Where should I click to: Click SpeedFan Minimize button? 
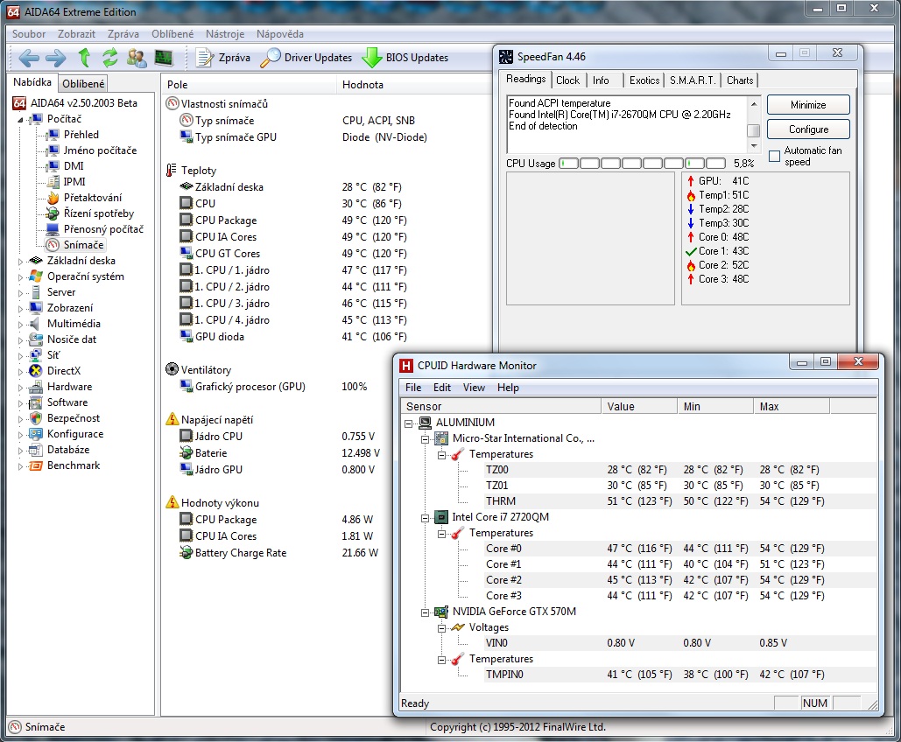pos(808,105)
